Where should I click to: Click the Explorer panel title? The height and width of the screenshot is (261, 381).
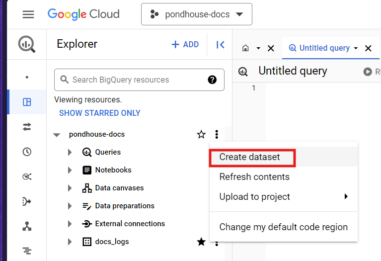[77, 44]
